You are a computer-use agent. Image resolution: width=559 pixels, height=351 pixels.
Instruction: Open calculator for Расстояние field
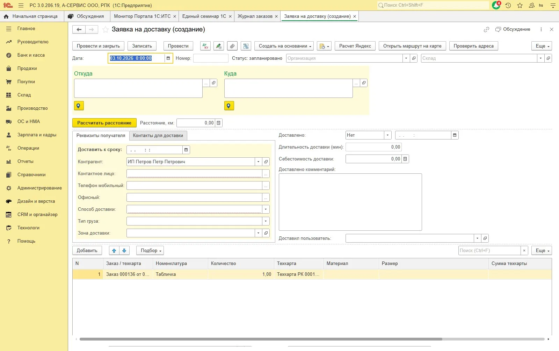(219, 123)
